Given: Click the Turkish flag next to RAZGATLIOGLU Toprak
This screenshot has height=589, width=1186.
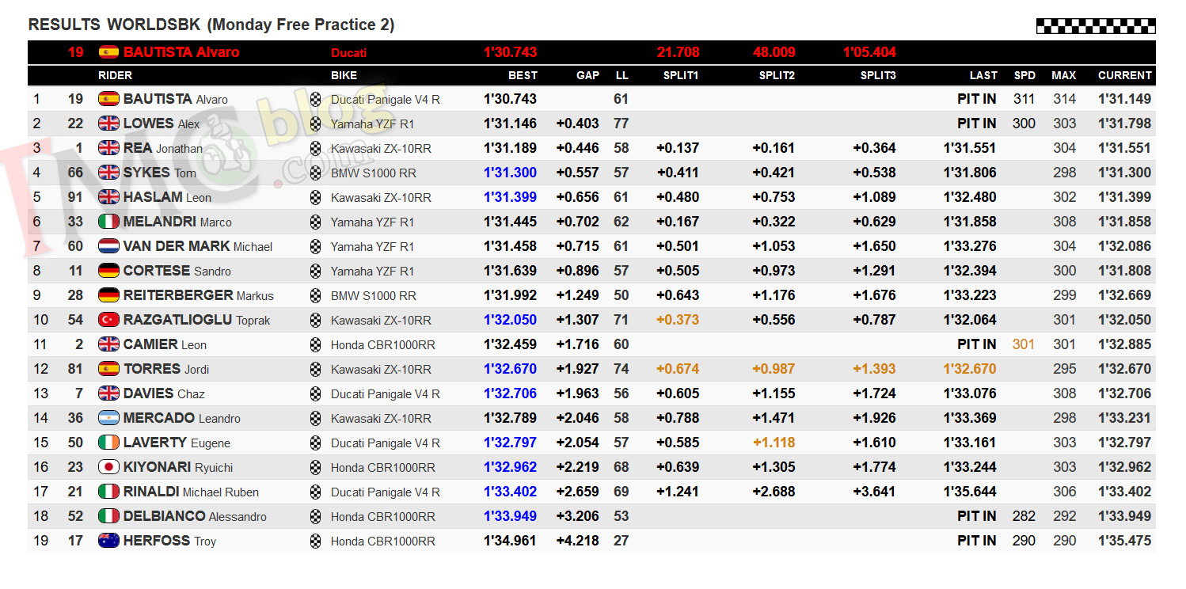Looking at the screenshot, I should click(108, 320).
